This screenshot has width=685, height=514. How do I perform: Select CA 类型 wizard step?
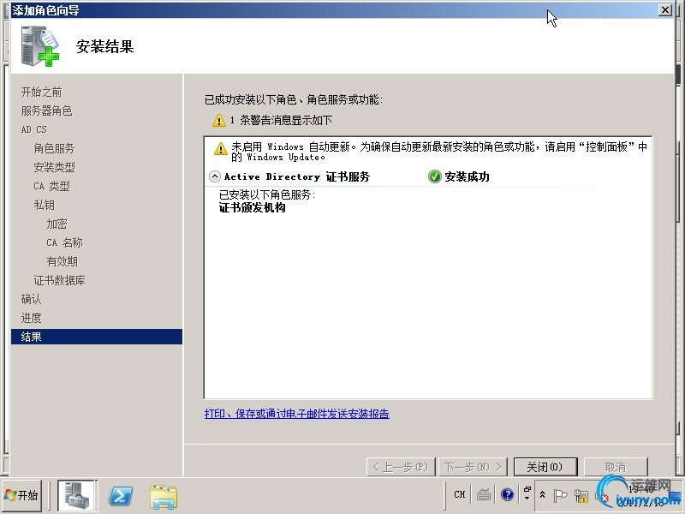pyautogui.click(x=51, y=186)
